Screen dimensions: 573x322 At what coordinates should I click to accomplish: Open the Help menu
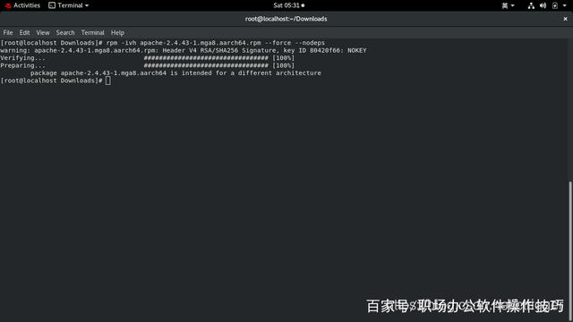pos(117,32)
